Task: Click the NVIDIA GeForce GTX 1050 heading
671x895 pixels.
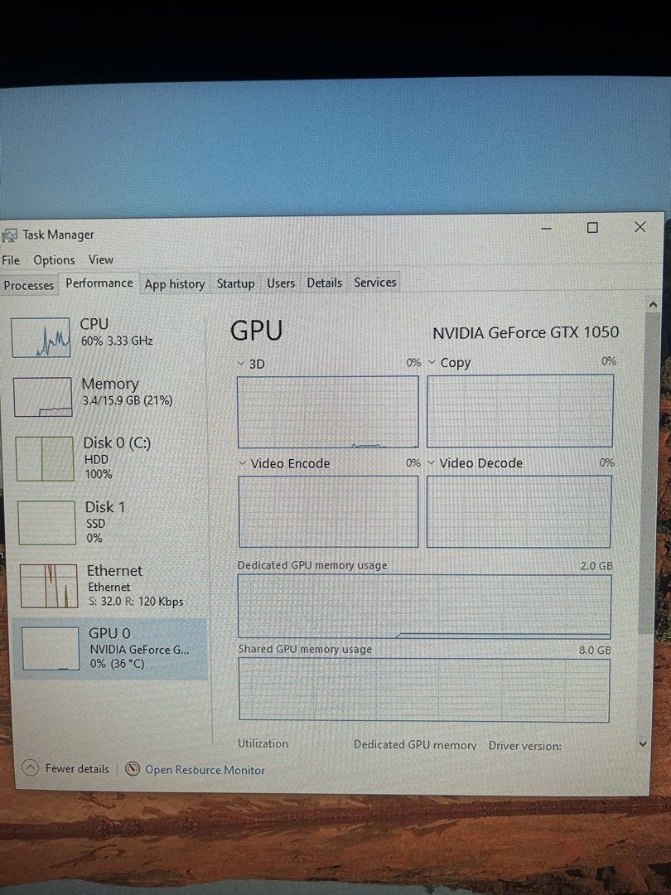Action: [525, 333]
